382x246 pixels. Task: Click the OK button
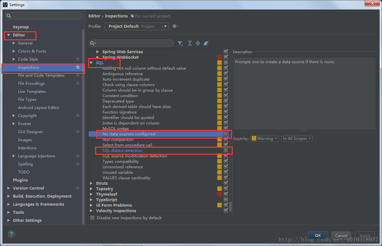[x=318, y=236]
